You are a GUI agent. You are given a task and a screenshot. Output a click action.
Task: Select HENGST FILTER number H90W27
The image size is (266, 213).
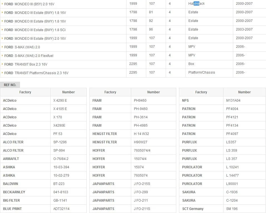click(140, 142)
